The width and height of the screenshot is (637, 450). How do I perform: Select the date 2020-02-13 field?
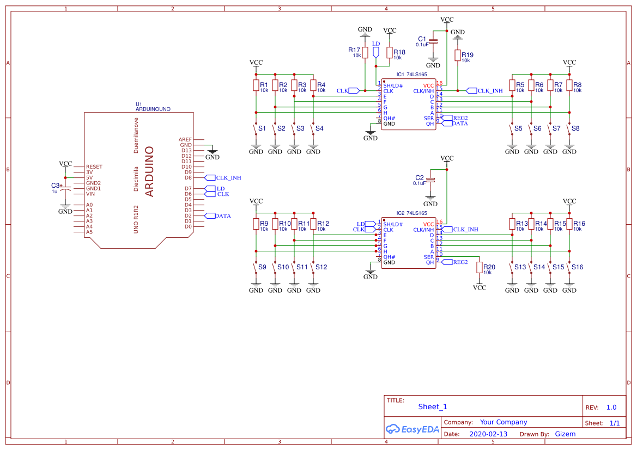point(488,434)
